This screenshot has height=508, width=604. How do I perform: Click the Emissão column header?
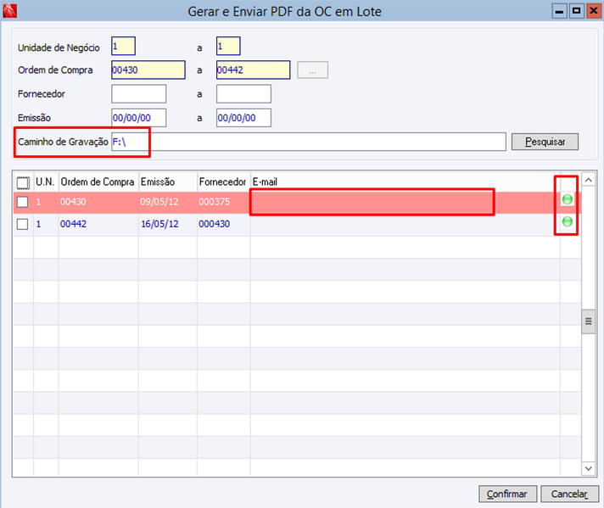pos(167,181)
